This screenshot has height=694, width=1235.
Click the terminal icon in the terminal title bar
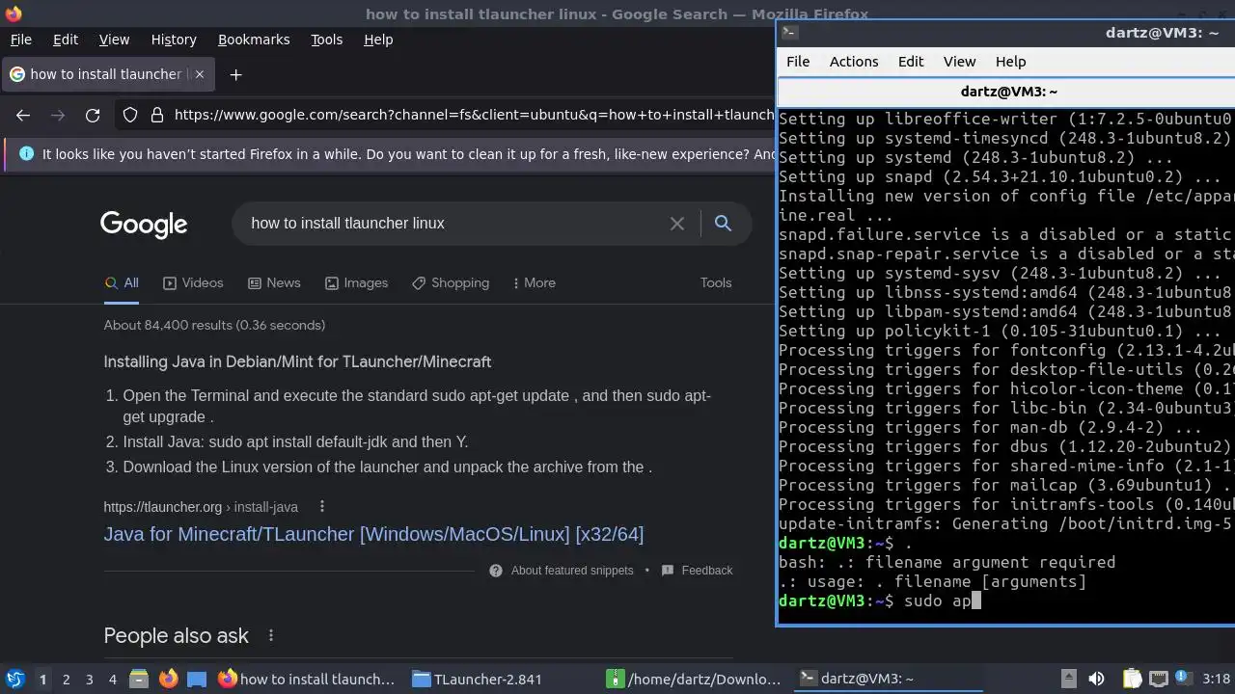789,32
